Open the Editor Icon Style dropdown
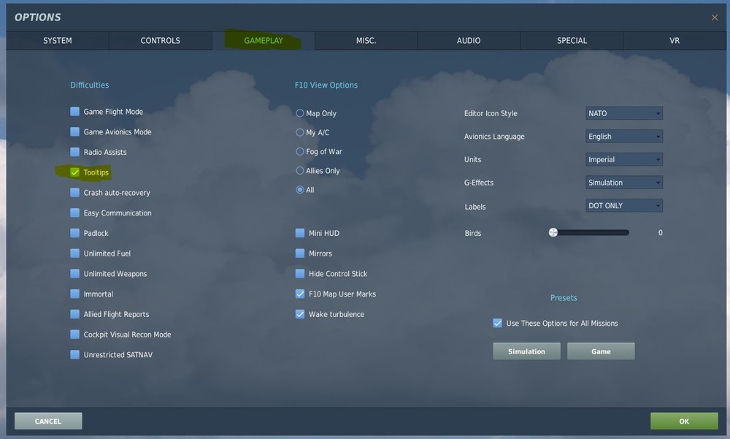The image size is (730, 439). 624,113
